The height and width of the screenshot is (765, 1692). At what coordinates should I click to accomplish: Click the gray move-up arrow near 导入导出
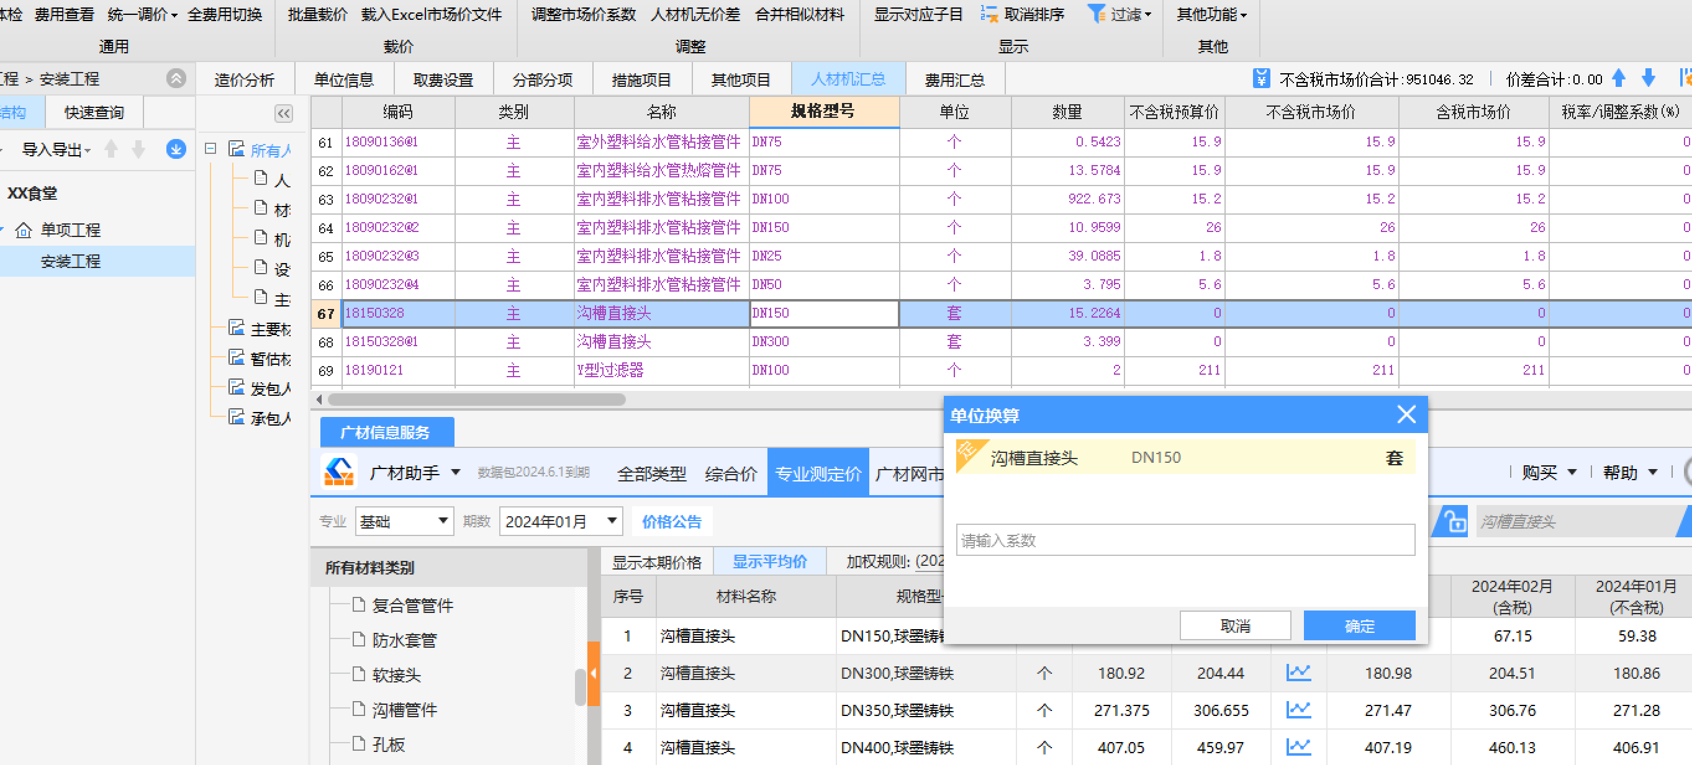(x=112, y=149)
